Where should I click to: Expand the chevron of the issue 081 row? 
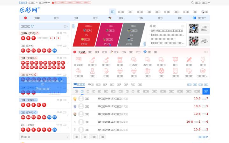pos(68,115)
